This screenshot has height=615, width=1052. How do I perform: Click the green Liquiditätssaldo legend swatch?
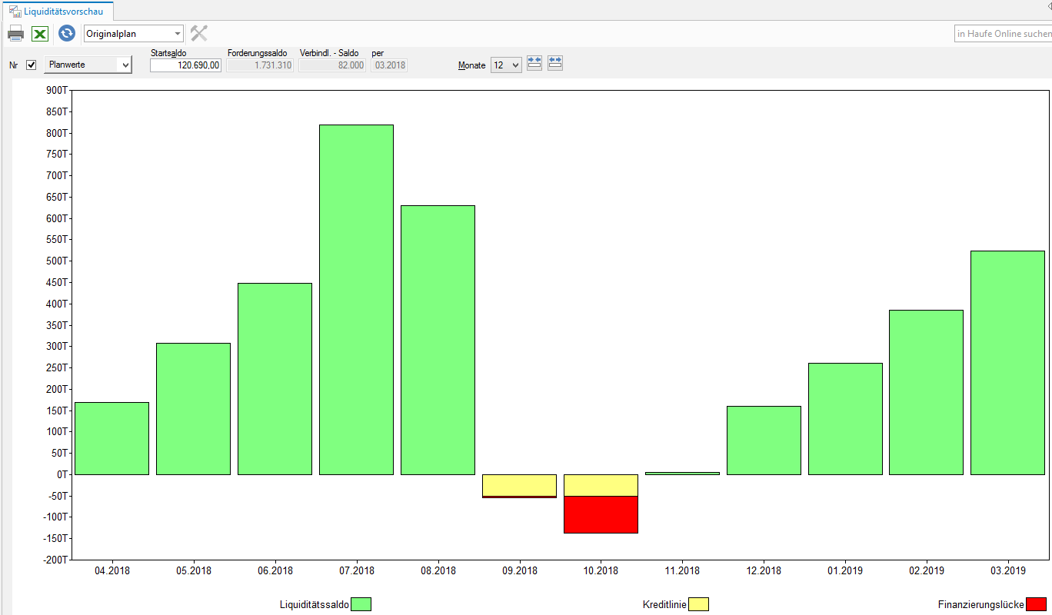361,604
